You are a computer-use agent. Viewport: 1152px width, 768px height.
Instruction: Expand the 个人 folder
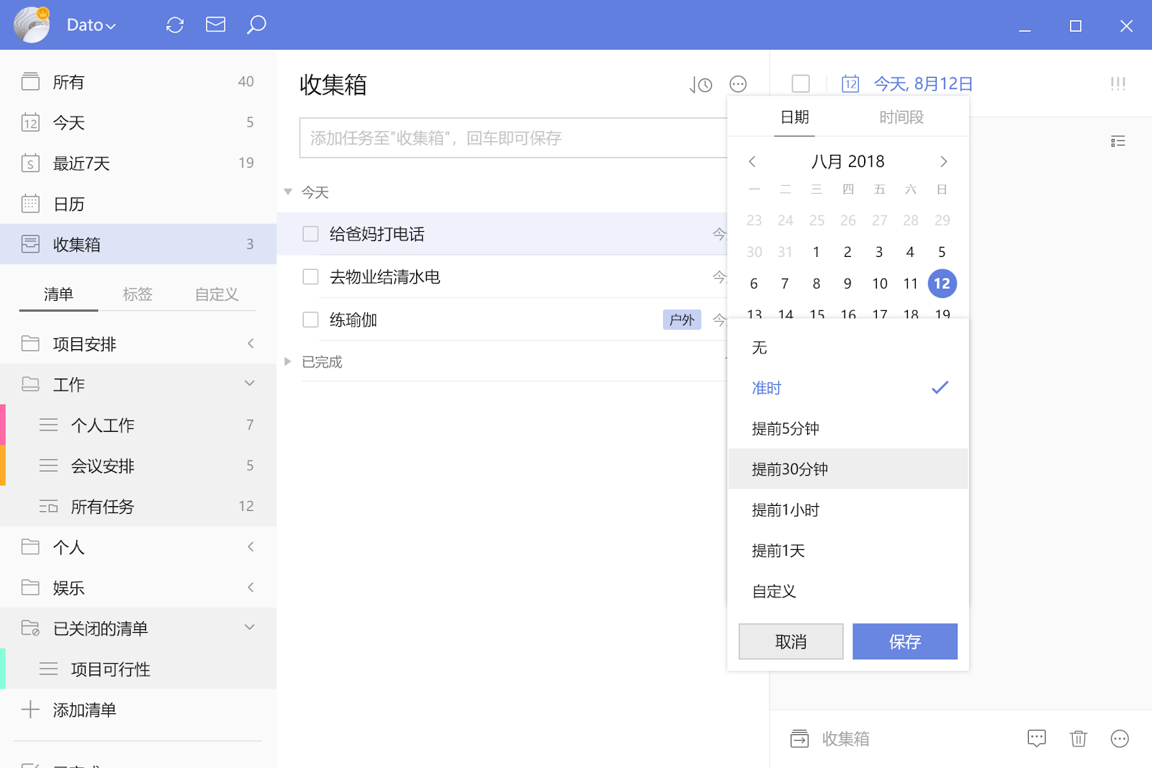251,546
